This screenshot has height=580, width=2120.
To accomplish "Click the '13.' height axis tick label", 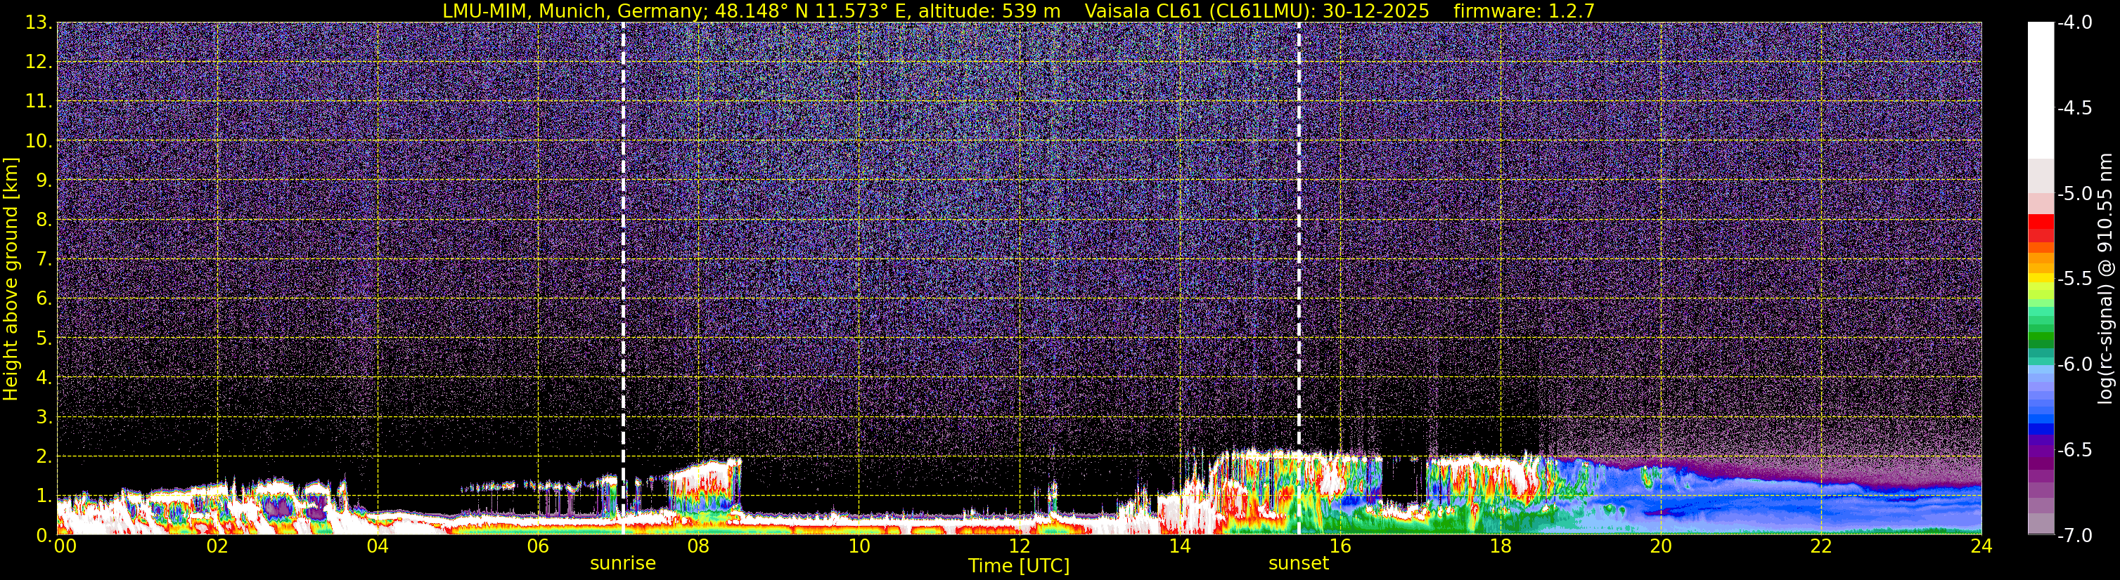I will coord(38,22).
